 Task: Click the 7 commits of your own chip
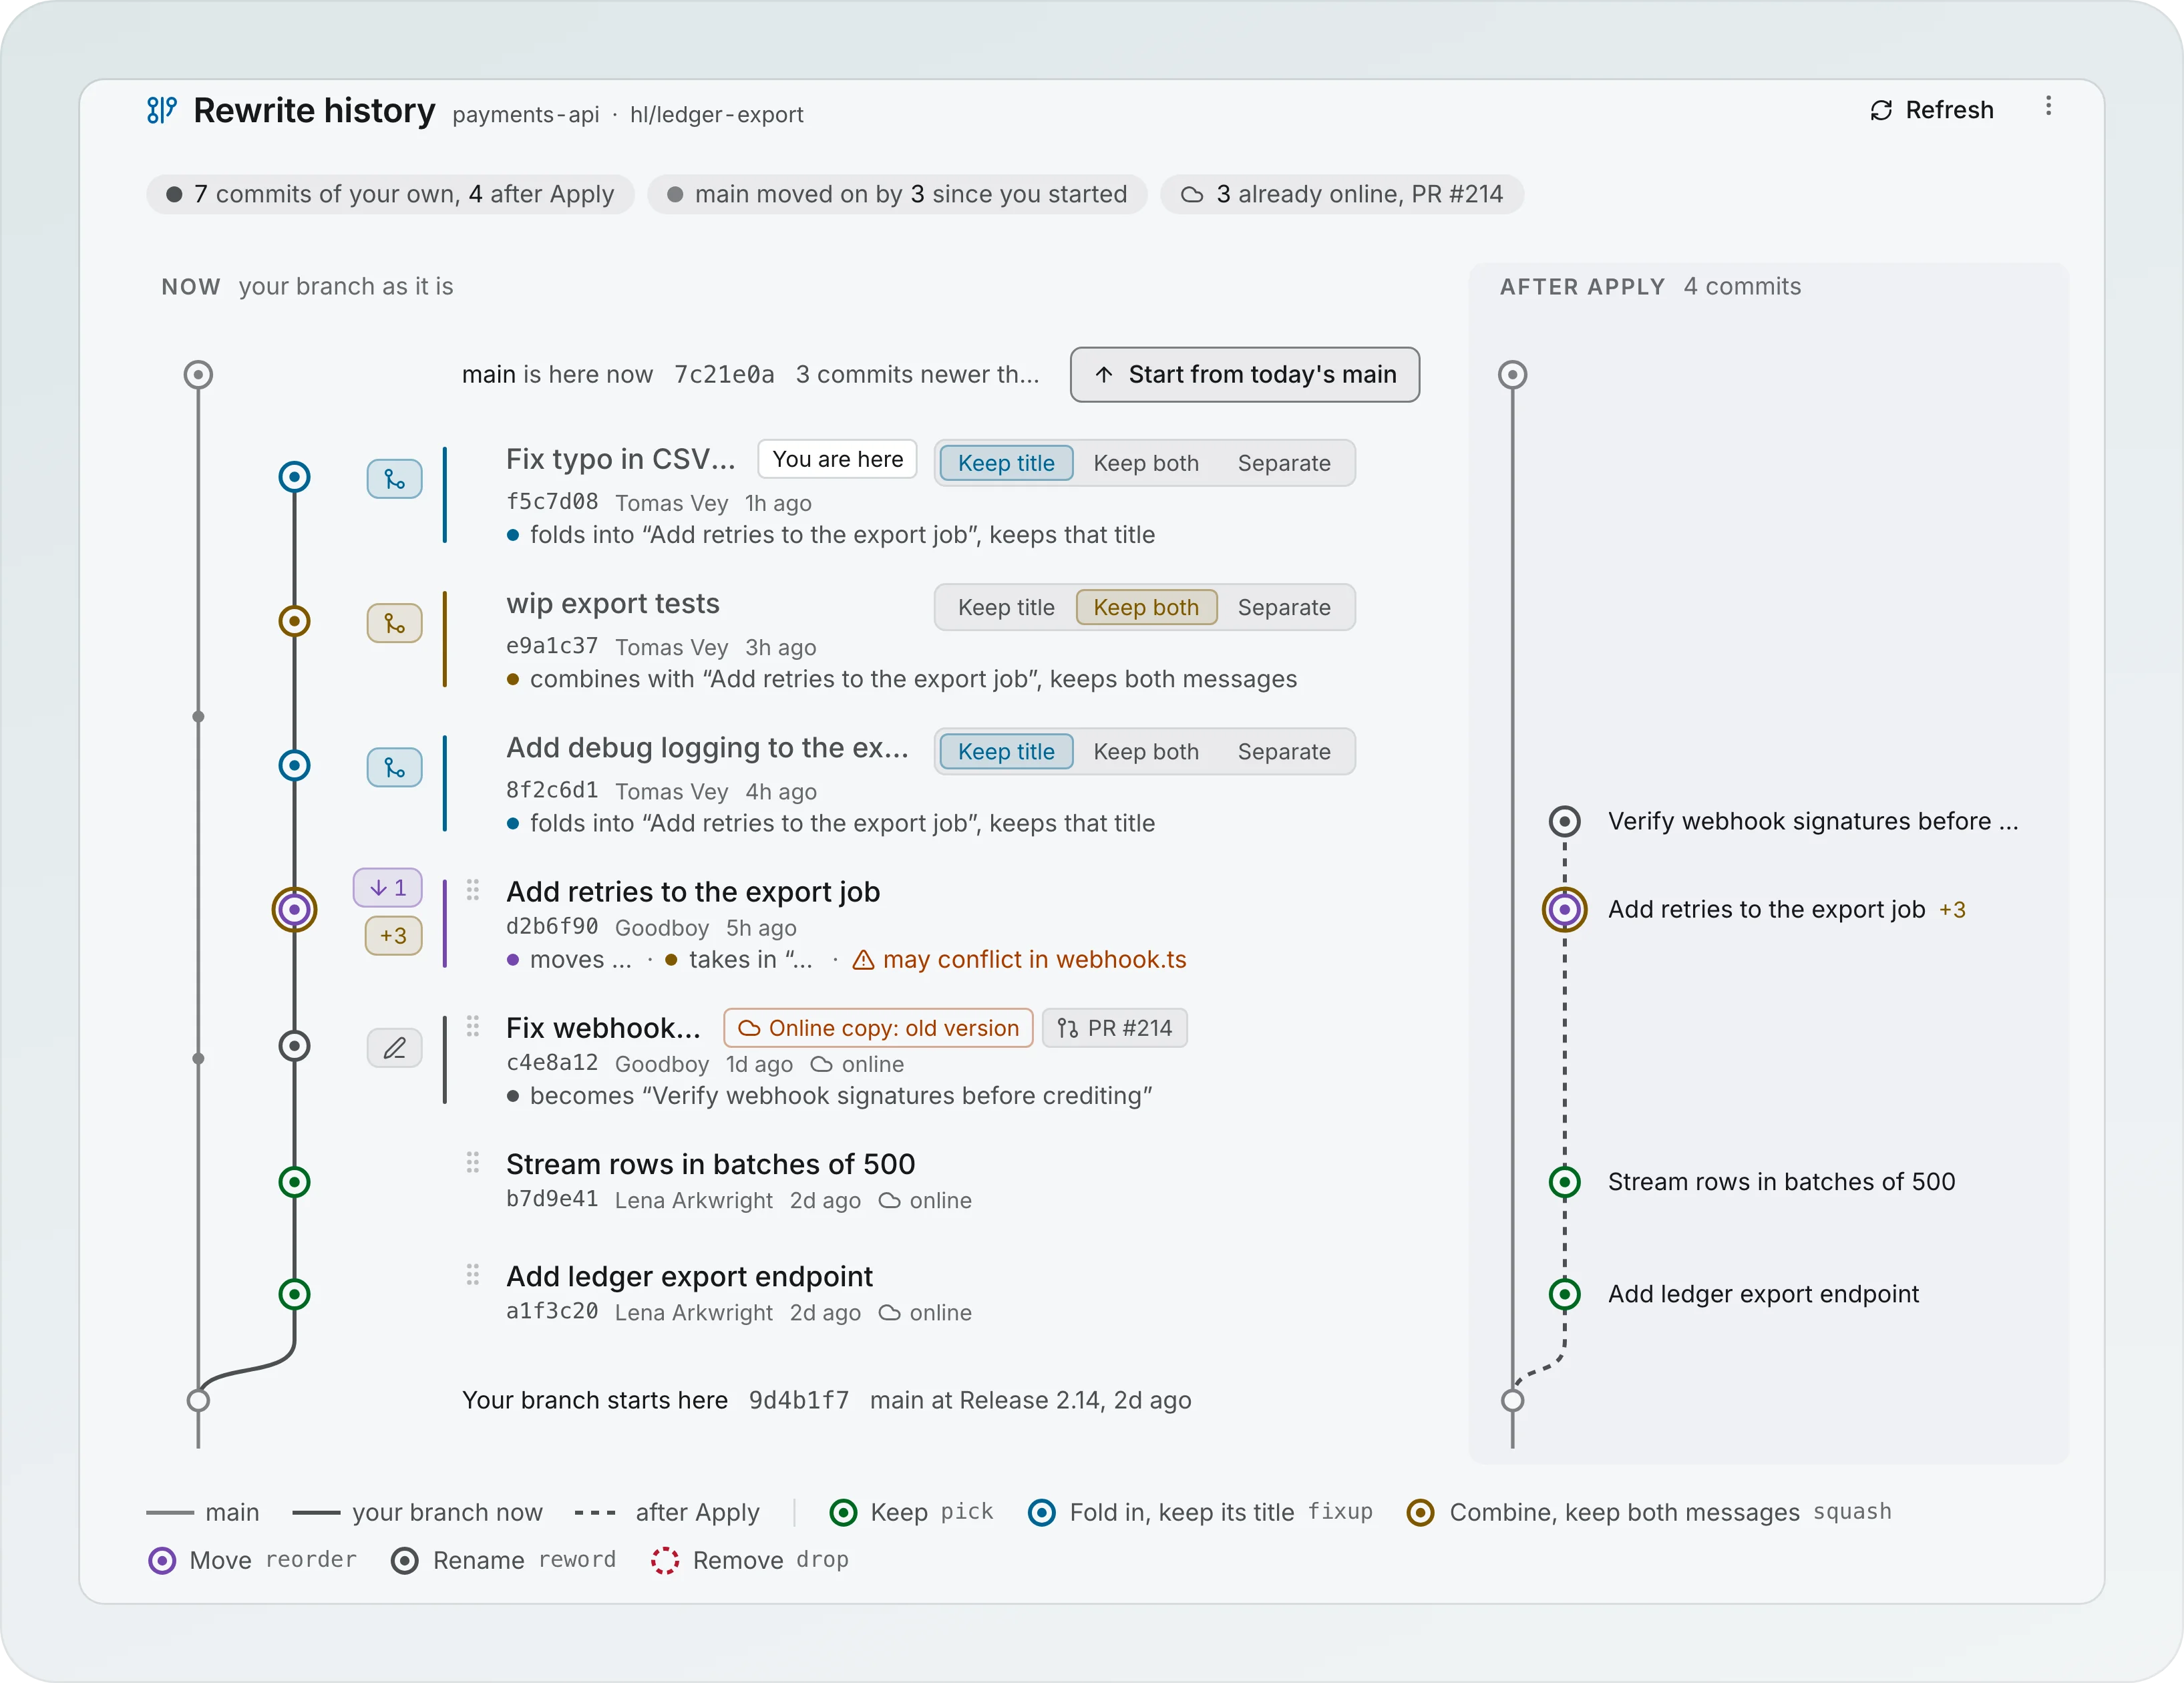pyautogui.click(x=390, y=194)
